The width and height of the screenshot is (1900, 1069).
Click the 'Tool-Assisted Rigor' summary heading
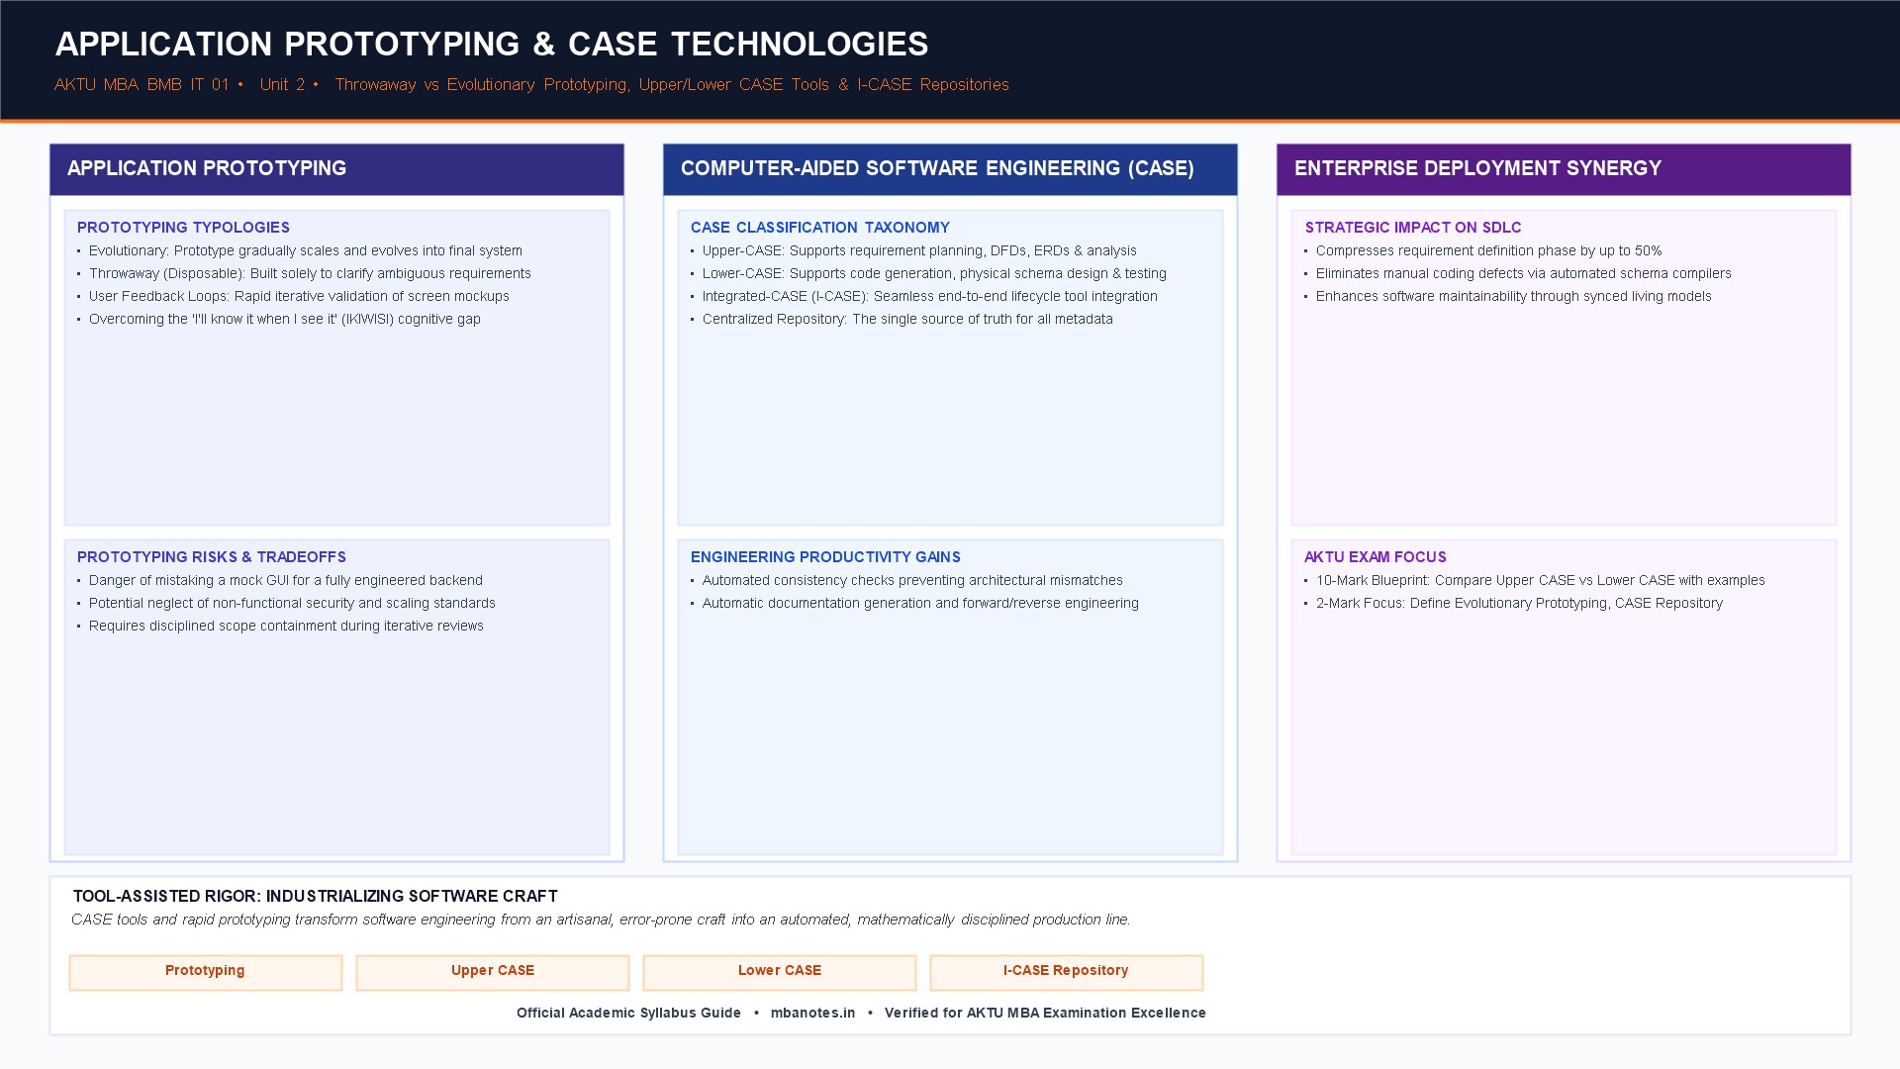315,897
